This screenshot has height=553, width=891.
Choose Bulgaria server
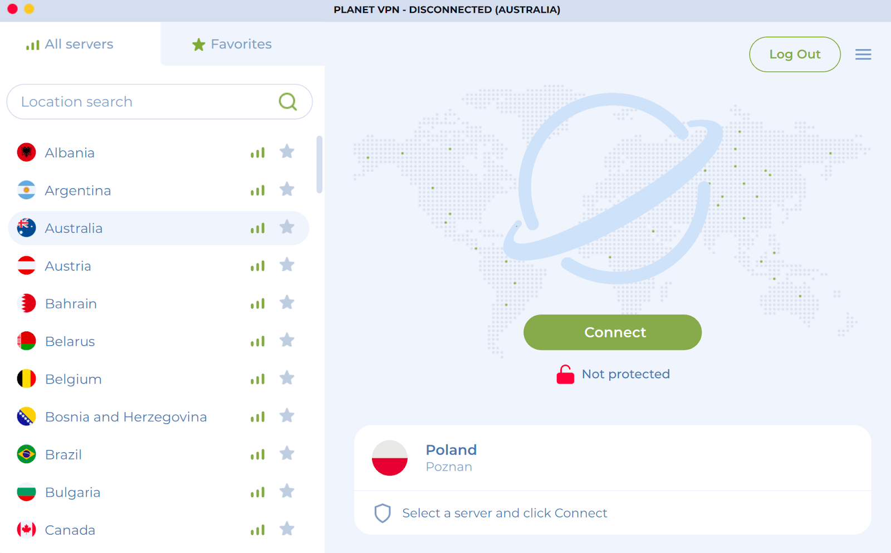(159, 492)
